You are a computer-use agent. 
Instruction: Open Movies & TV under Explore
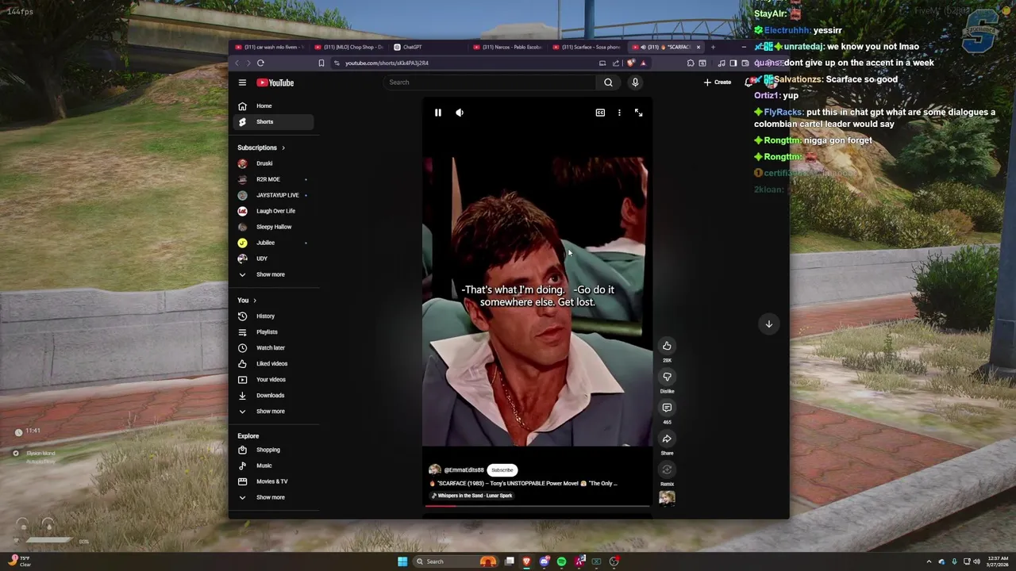pos(274,481)
